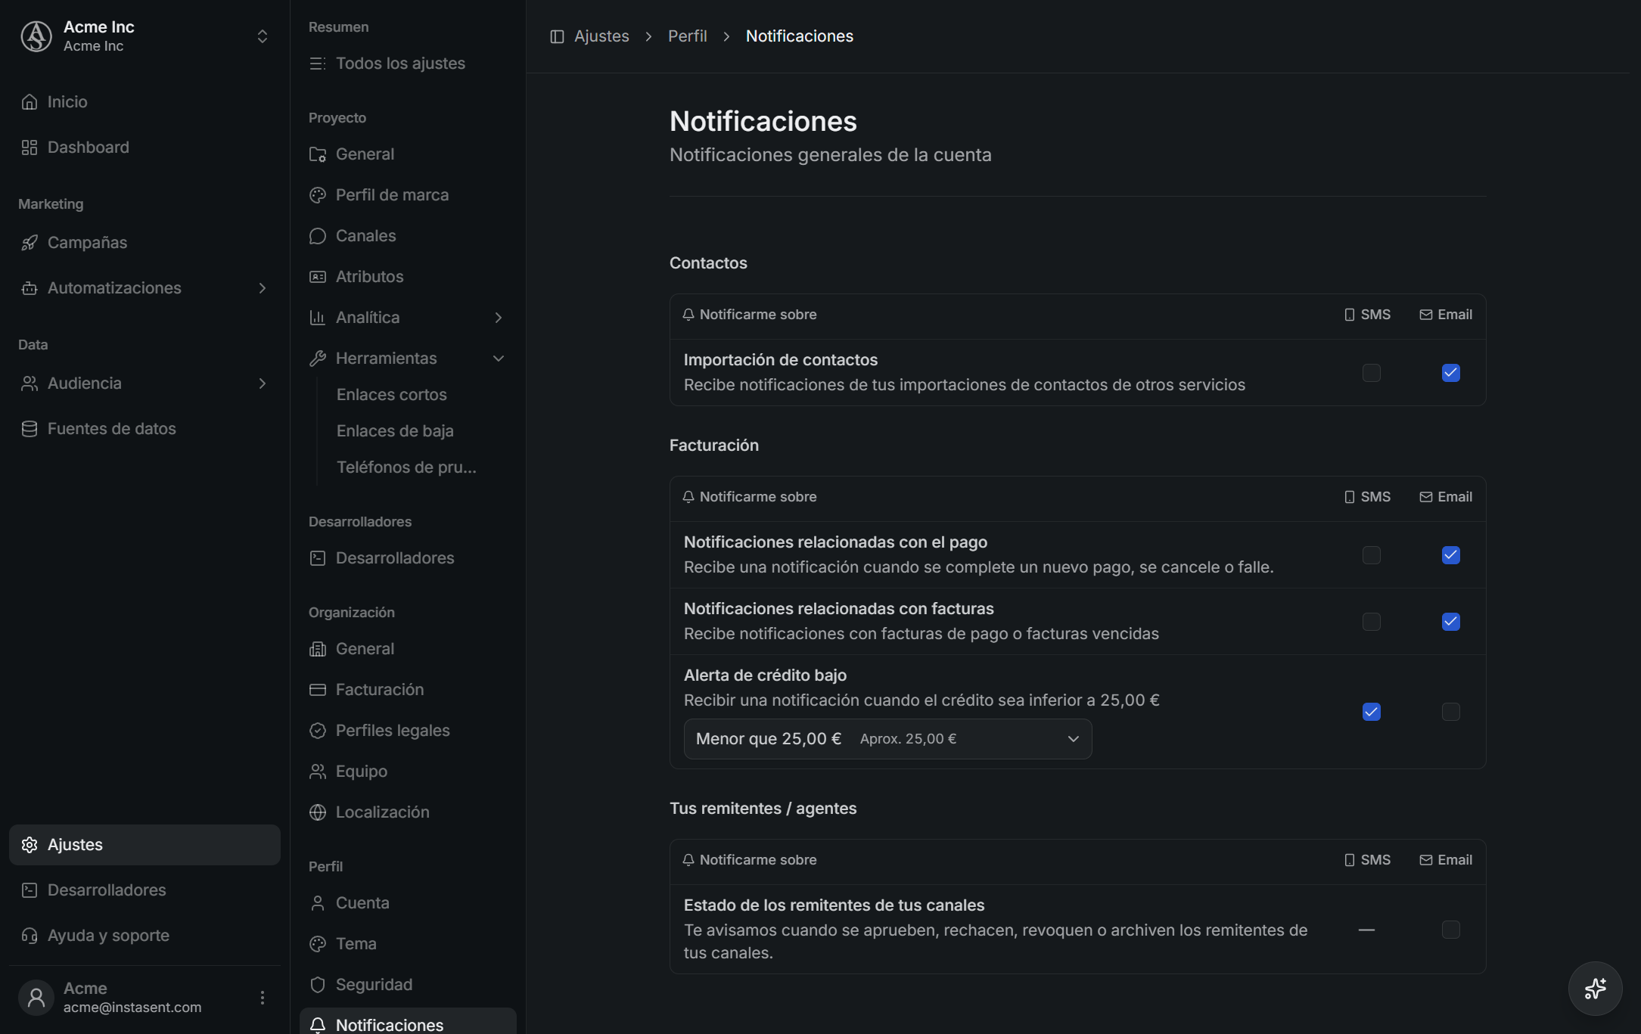The width and height of the screenshot is (1641, 1034).
Task: Disable SMS for Alerta de crédito bajo
Action: (x=1371, y=712)
